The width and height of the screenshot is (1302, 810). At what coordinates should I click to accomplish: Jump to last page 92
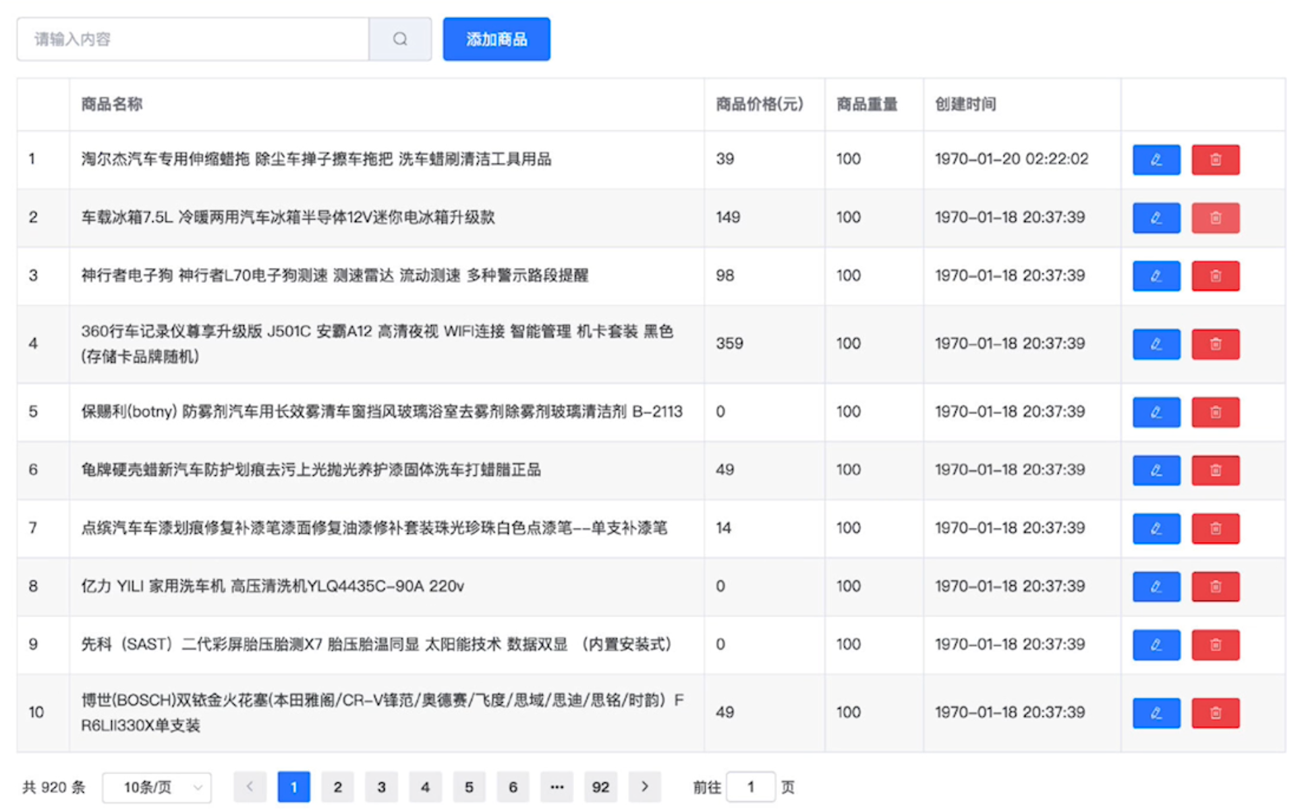coord(600,787)
